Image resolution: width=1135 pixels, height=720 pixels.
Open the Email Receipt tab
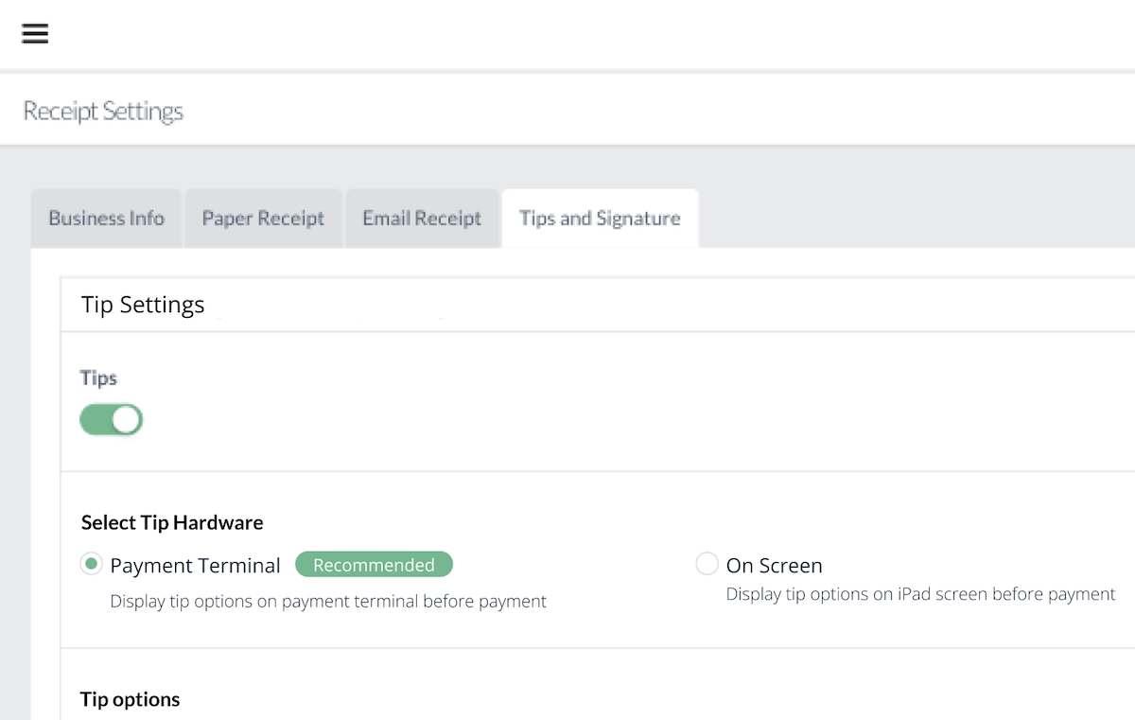click(x=422, y=218)
